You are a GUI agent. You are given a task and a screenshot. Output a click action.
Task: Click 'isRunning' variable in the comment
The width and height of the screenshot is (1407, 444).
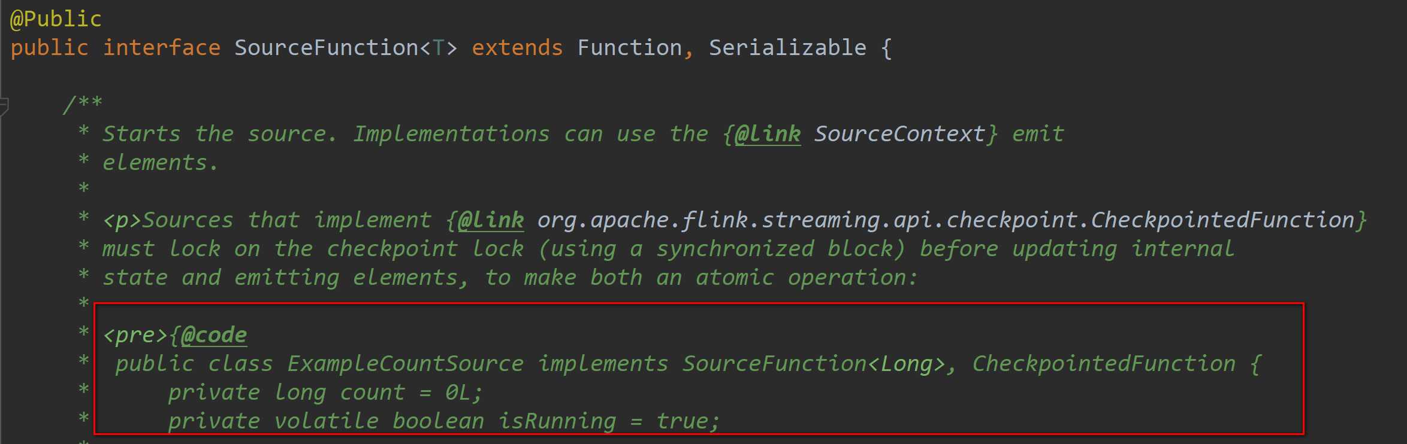[557, 421]
